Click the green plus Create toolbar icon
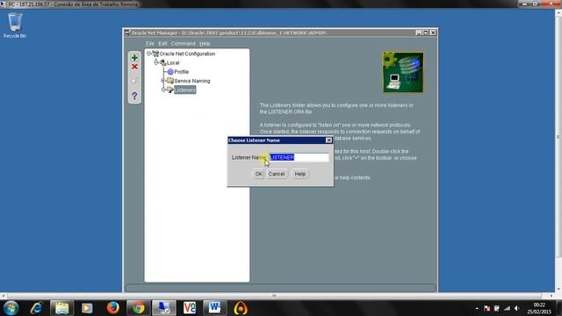 [134, 58]
